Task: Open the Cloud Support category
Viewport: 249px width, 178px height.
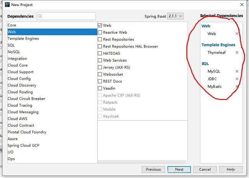Action: (52, 72)
